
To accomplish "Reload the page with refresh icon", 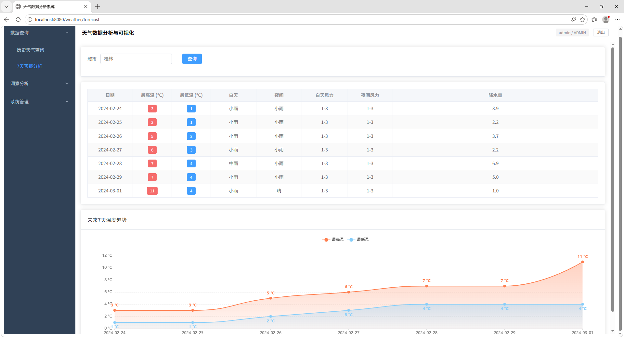I will pyautogui.click(x=18, y=19).
